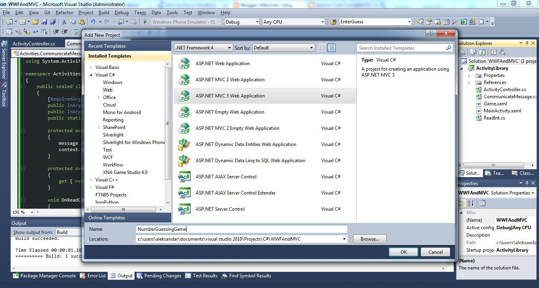Click the Alphabetical sort icon in Properties panel
Screen dimensions: 539x288
pyautogui.click(x=470, y=203)
